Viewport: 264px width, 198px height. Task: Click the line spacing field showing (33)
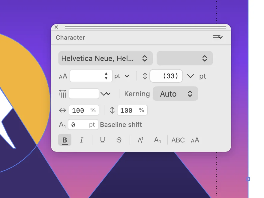click(x=166, y=76)
